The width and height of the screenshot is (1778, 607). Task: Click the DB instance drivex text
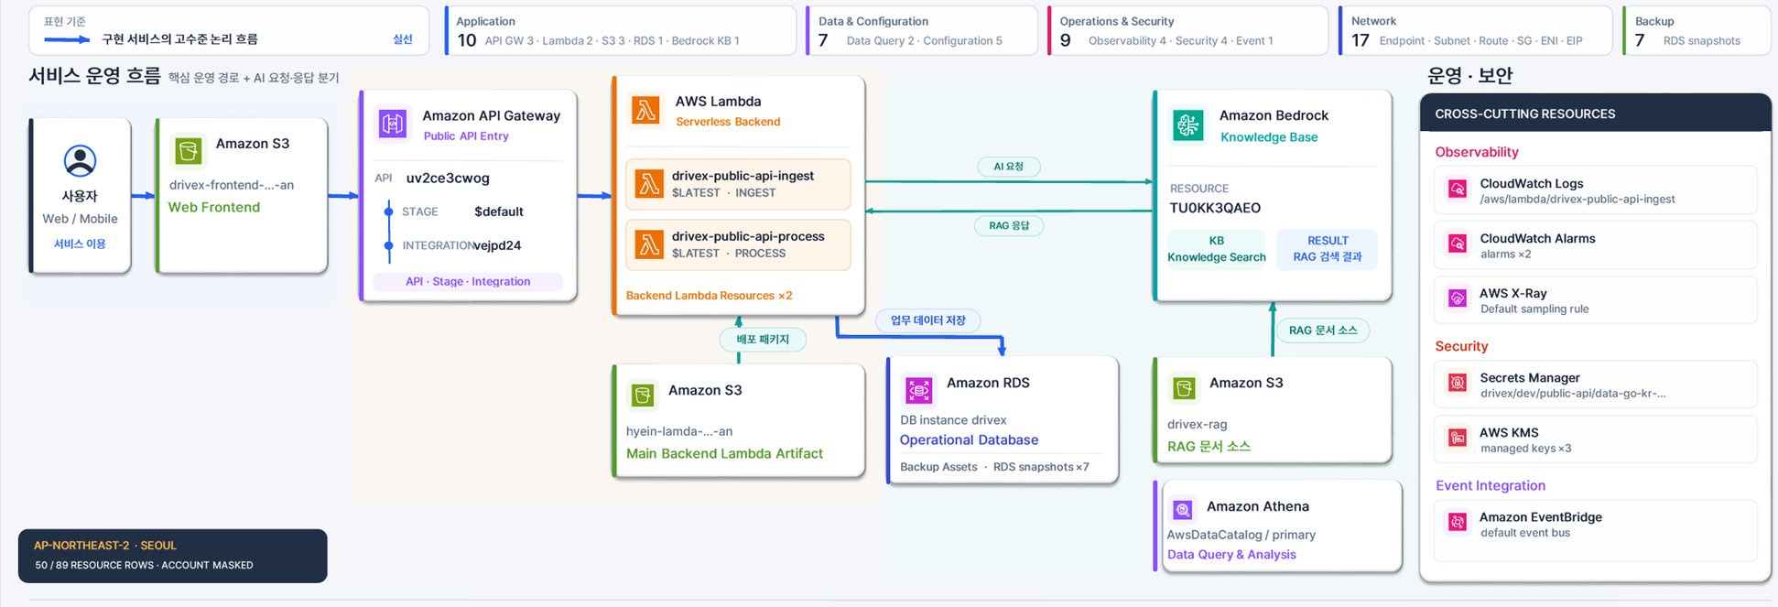[x=953, y=420]
